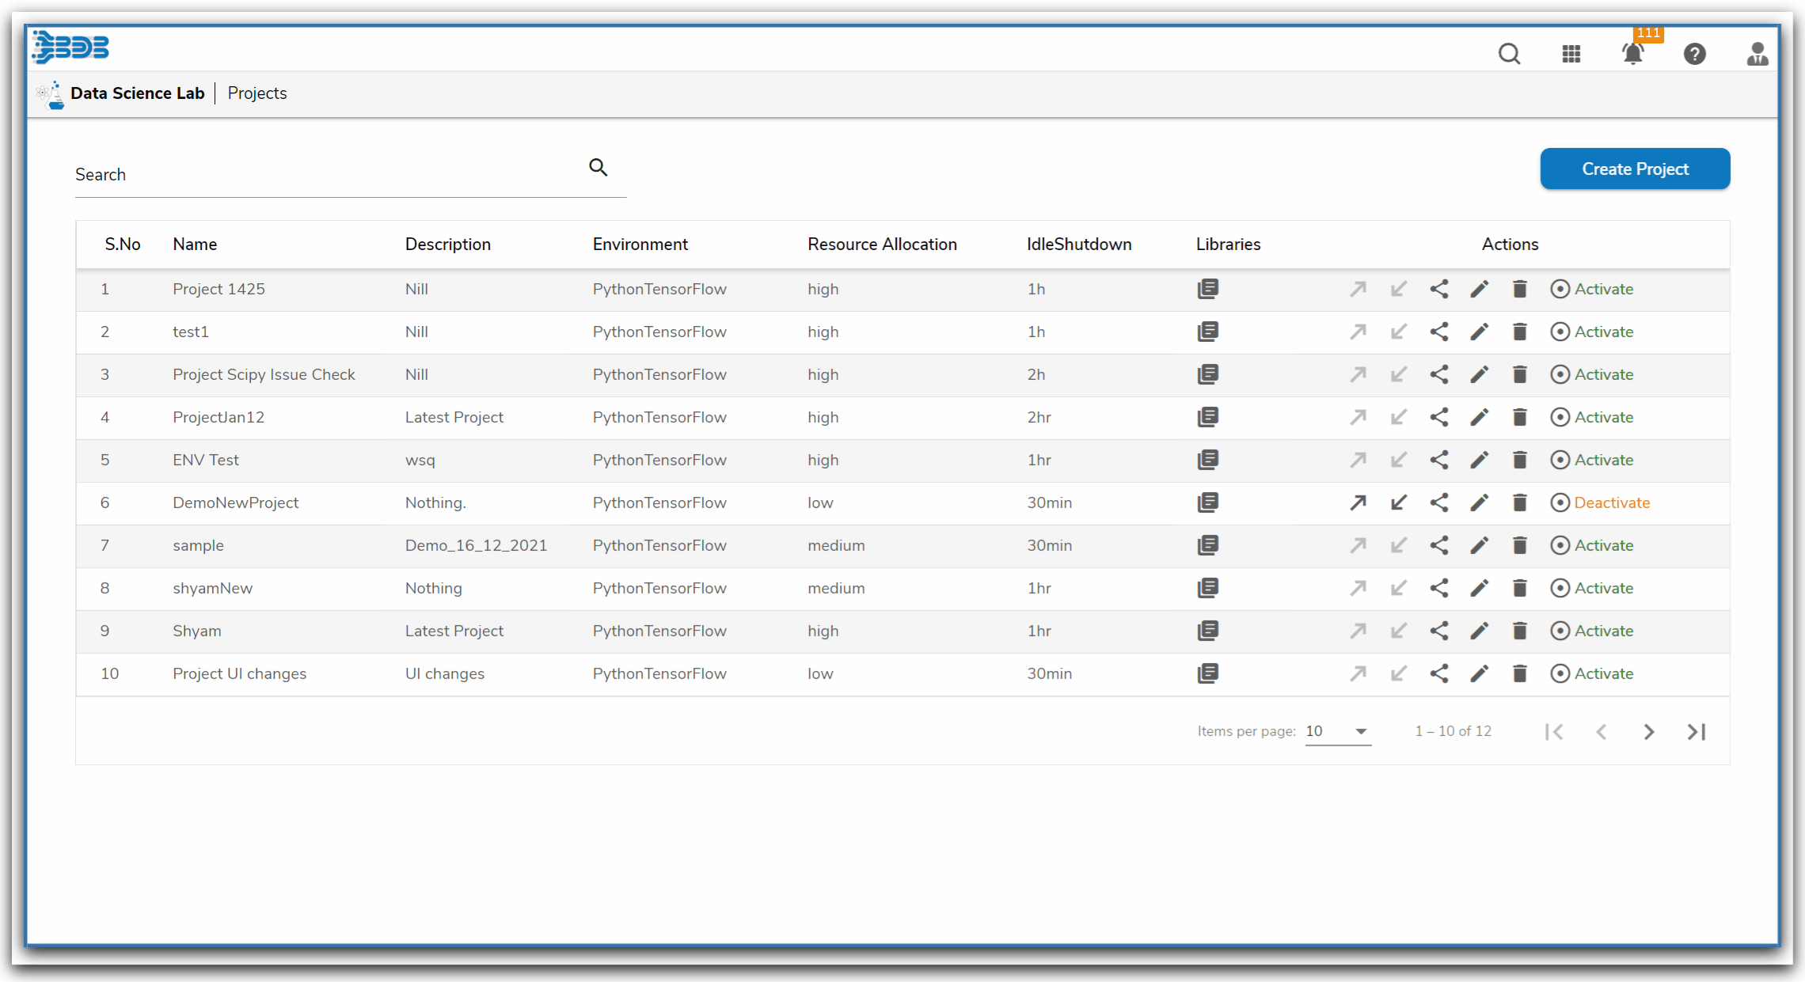This screenshot has height=982, width=1805.
Task: Click push arrow icon for DemoNewProject
Action: click(x=1358, y=502)
